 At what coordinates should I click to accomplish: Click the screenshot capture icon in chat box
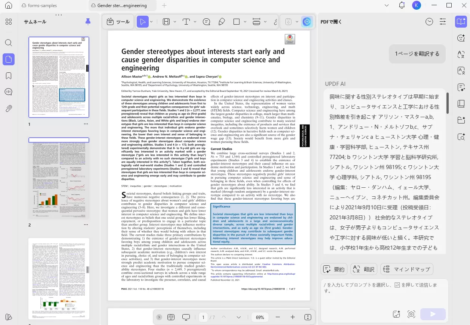(411, 314)
